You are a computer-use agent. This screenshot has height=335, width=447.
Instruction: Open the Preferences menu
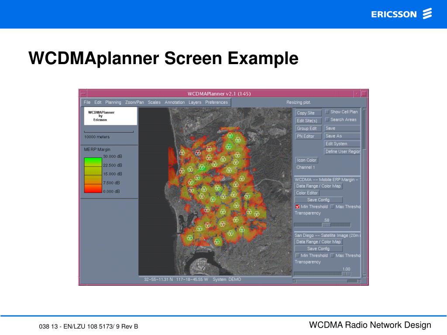click(x=217, y=102)
